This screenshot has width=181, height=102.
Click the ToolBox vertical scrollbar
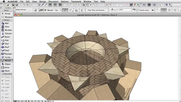tap(12, 89)
